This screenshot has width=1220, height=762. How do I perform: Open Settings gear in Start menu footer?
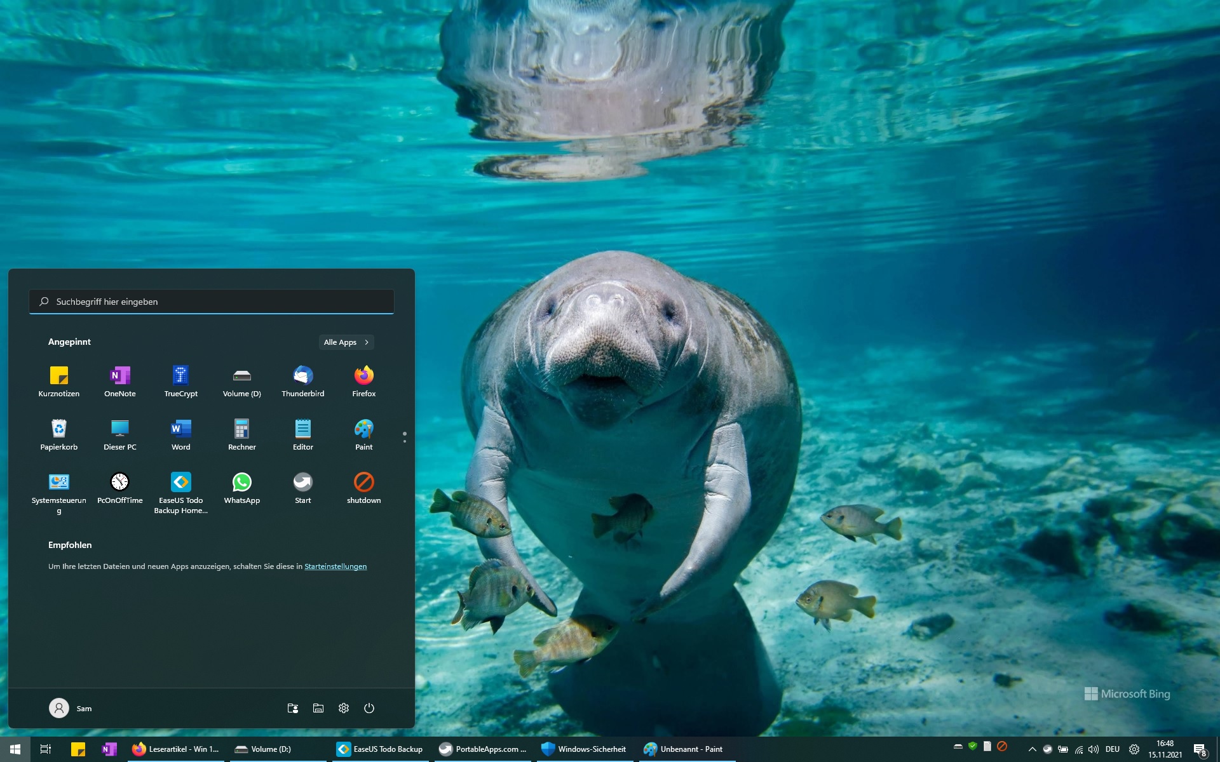coord(343,708)
